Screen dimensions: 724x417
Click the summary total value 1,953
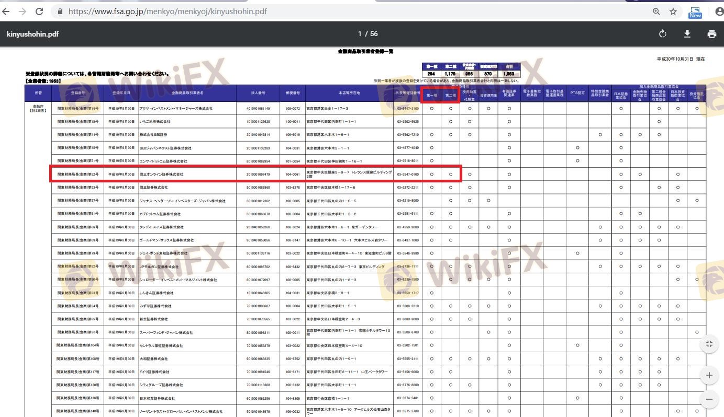(x=509, y=74)
